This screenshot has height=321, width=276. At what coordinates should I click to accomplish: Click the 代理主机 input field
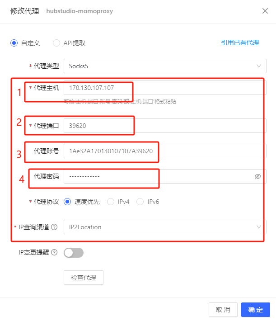[165, 88]
